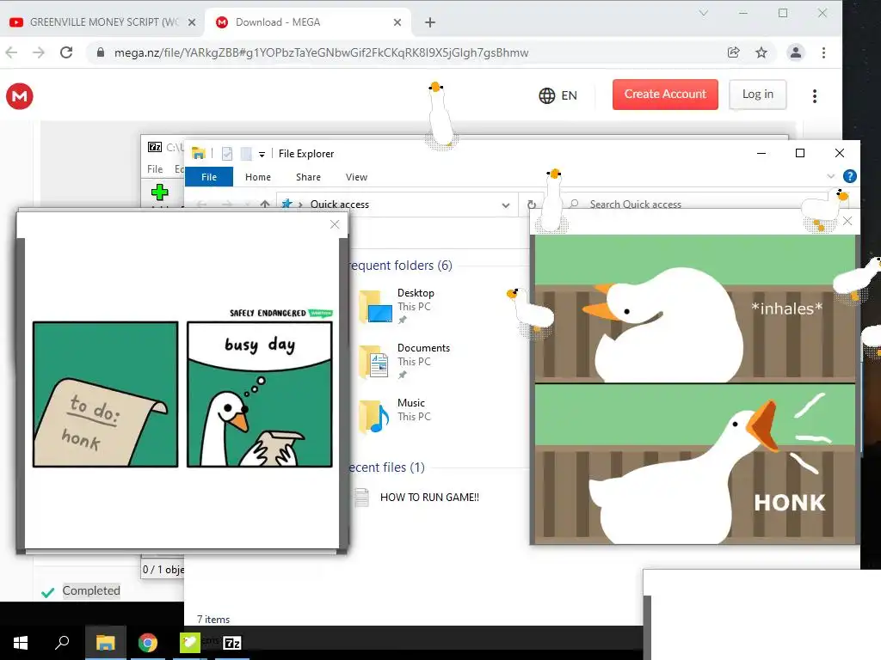Close the Download - MEGA tab
Image resolution: width=881 pixels, height=660 pixels.
click(x=397, y=22)
